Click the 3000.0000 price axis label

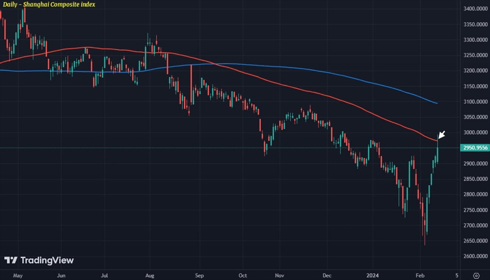(475, 132)
